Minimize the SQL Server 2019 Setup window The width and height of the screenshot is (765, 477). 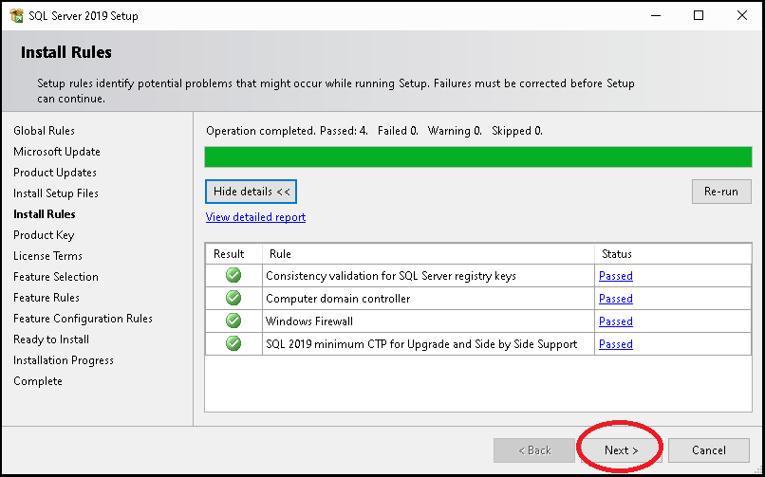pos(655,15)
